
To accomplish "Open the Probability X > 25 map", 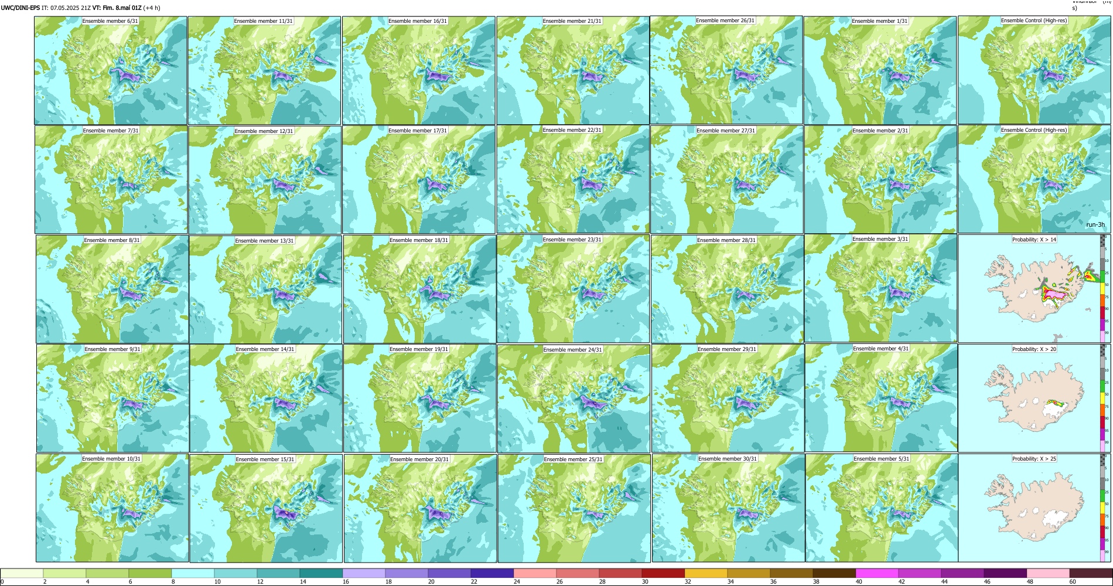I will tap(1029, 507).
